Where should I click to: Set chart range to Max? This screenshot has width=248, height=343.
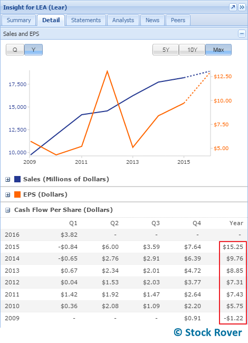click(x=218, y=50)
